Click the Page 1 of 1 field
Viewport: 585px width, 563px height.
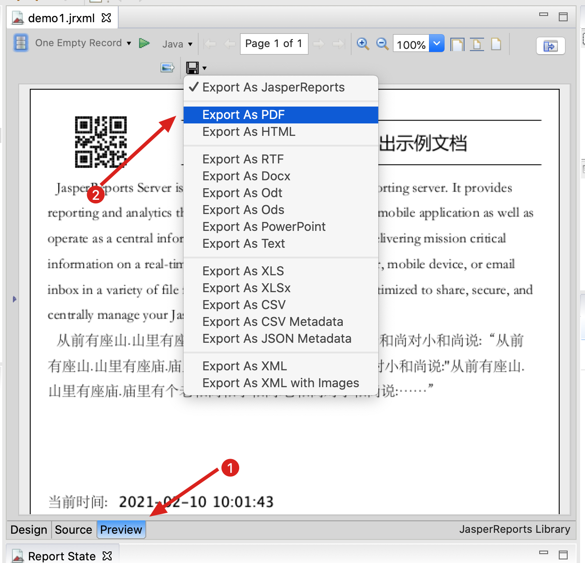coord(274,44)
